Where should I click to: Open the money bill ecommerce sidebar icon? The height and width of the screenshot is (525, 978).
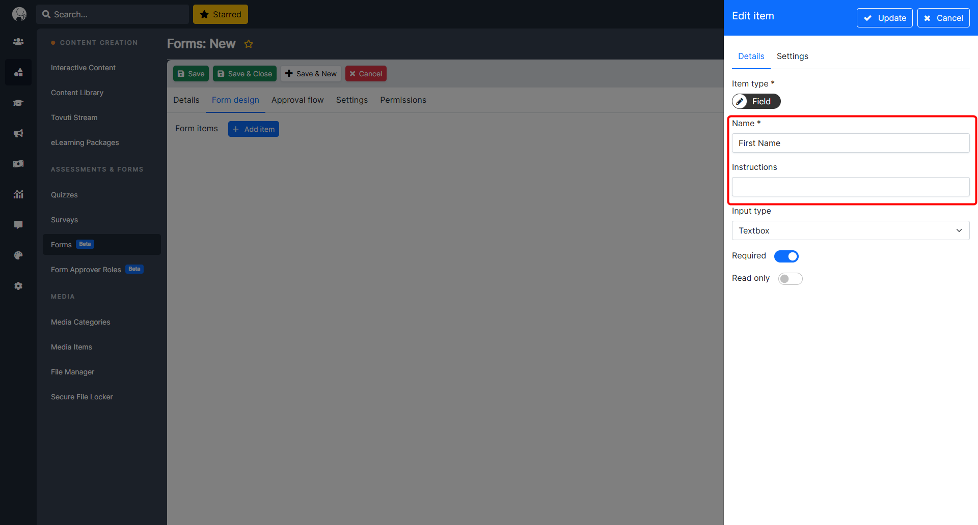coord(18,164)
